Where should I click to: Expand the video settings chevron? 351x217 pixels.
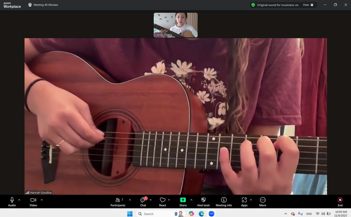(x=42, y=200)
